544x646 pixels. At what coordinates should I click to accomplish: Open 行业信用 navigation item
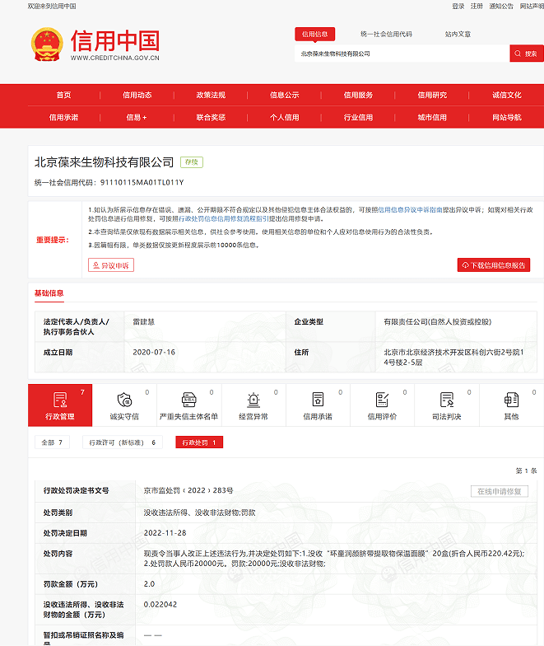pyautogui.click(x=358, y=117)
